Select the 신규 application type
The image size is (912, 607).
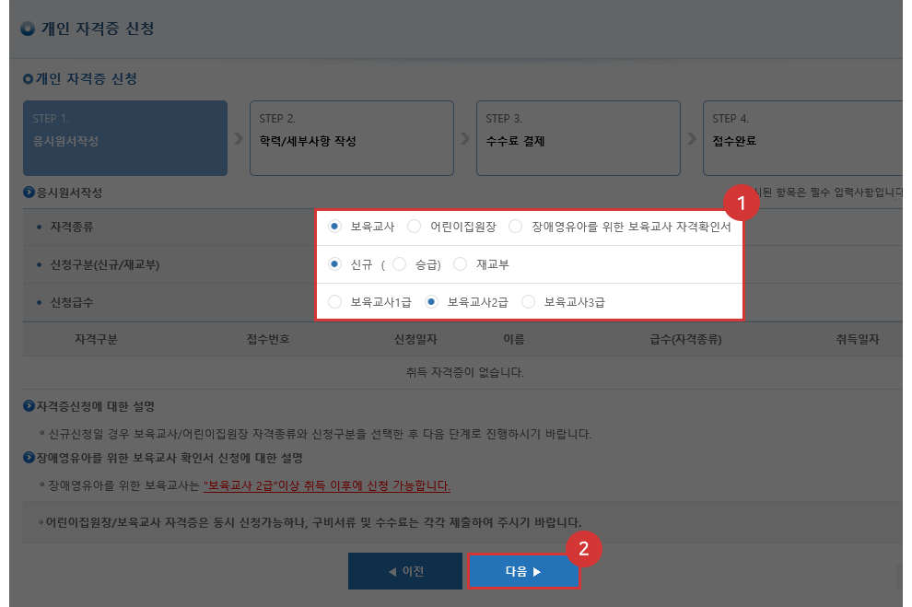tap(333, 263)
